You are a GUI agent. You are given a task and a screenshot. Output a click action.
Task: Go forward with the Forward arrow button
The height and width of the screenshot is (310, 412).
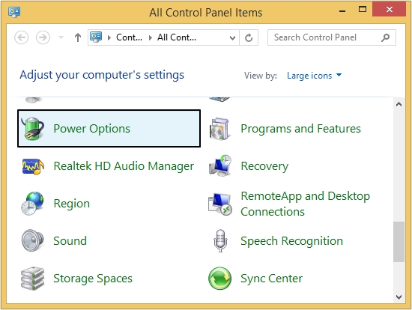[x=43, y=37]
